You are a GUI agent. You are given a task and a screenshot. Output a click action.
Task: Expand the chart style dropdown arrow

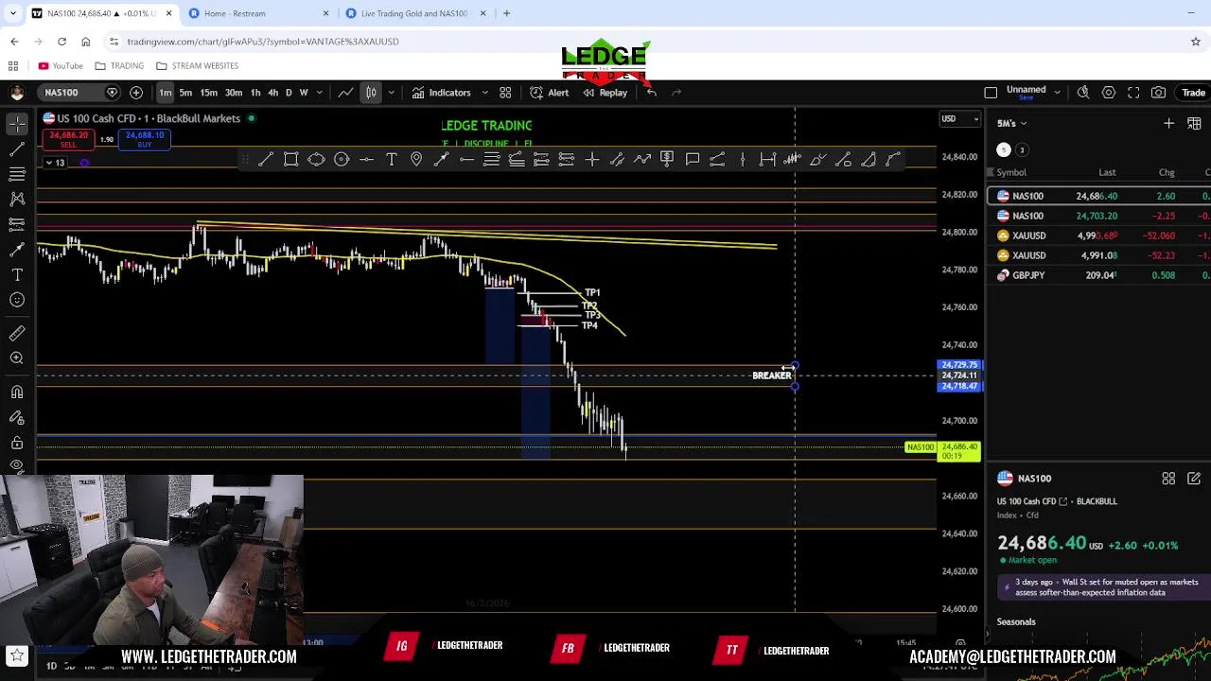(391, 93)
